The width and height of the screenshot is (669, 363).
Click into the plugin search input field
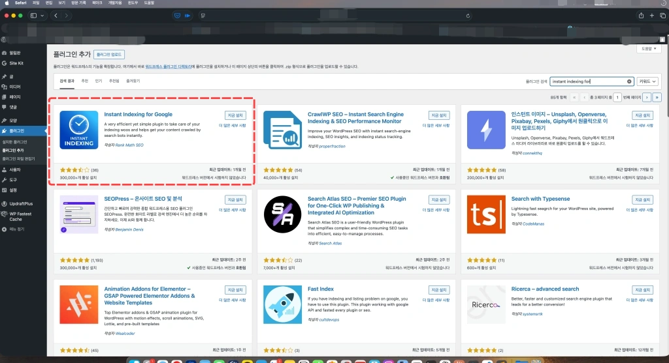click(587, 81)
